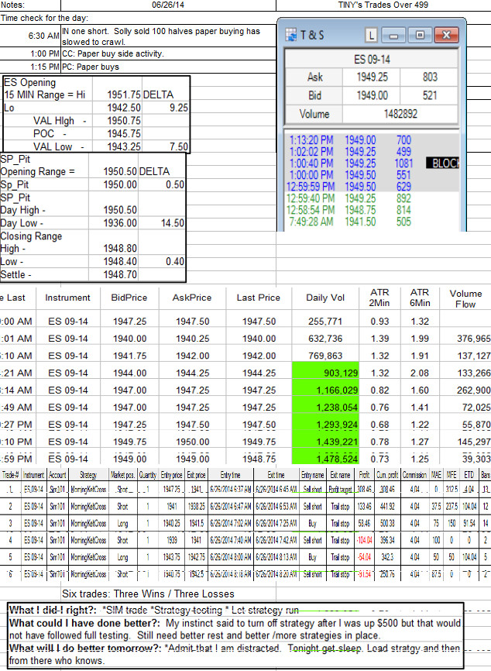Select the date cell 06/26/14
This screenshot has height=671, width=491.
[x=168, y=5]
